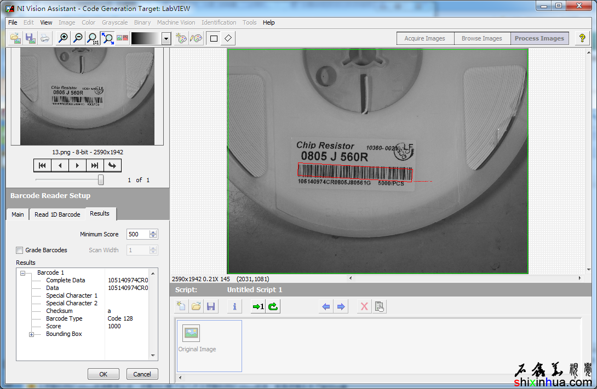Viewport: 597px width, 389px height.
Task: Open the help question mark icon
Action: pyautogui.click(x=582, y=38)
